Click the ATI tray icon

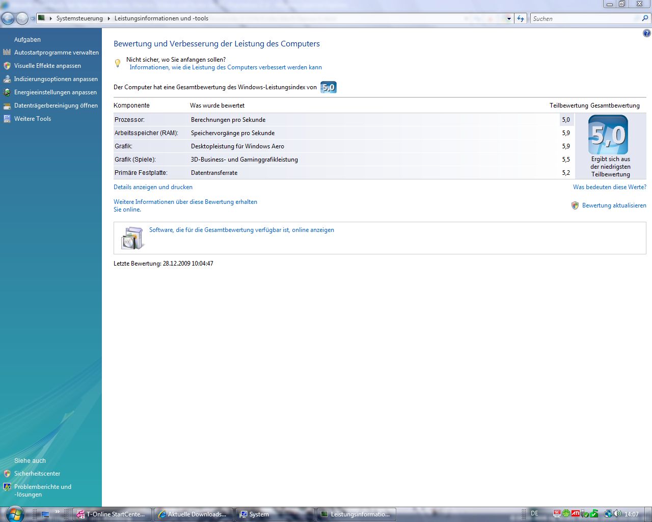[x=576, y=514]
